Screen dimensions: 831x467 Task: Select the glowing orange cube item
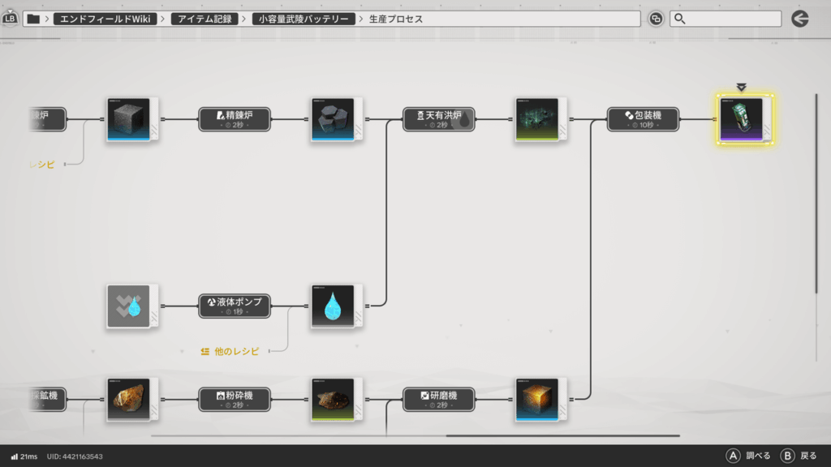(x=537, y=400)
